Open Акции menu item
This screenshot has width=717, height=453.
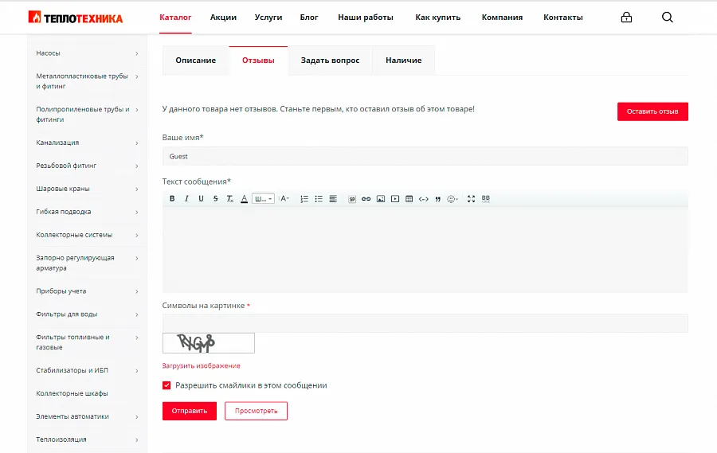coord(223,18)
